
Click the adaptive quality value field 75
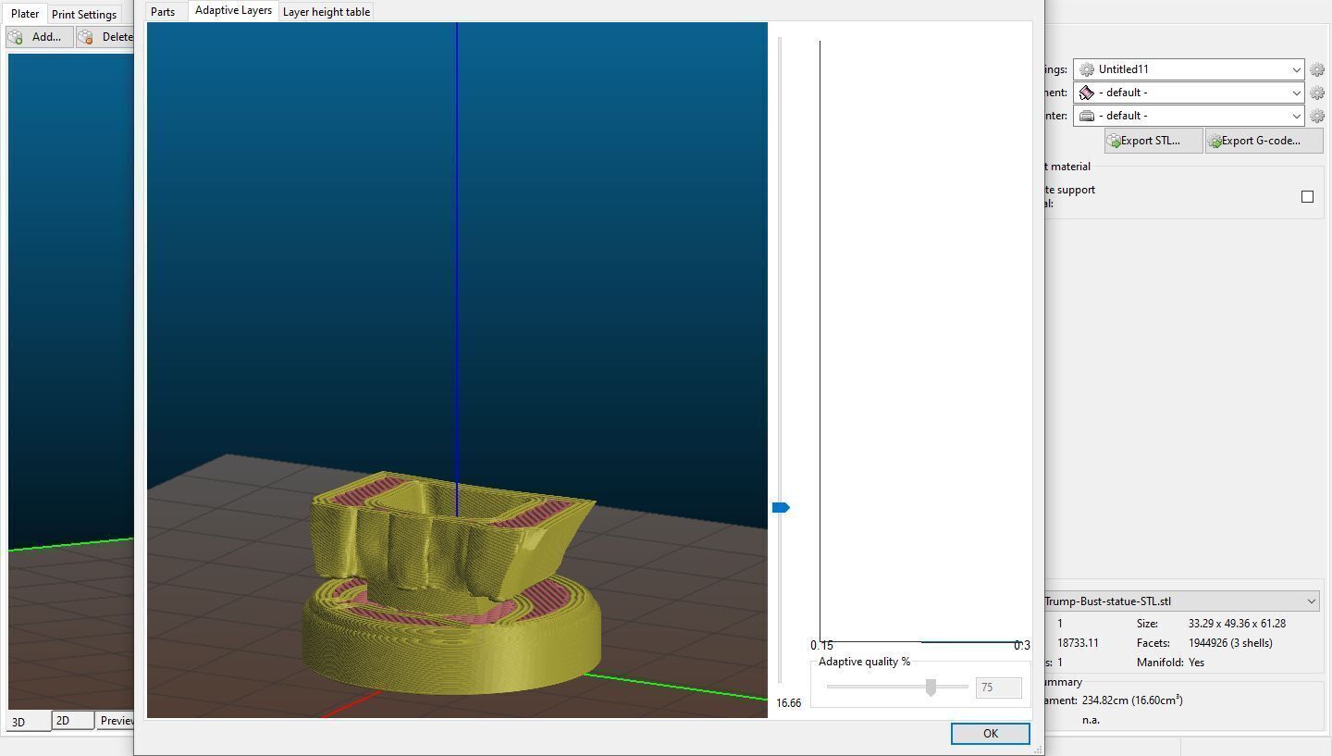pos(998,688)
